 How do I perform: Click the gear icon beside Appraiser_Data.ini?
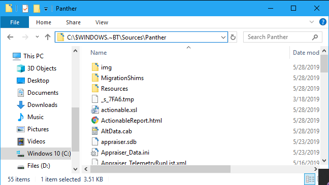point(95,153)
